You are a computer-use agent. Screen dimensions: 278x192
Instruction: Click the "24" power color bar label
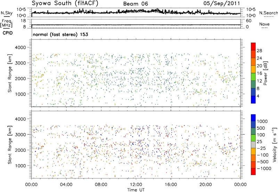[x=259, y=58]
